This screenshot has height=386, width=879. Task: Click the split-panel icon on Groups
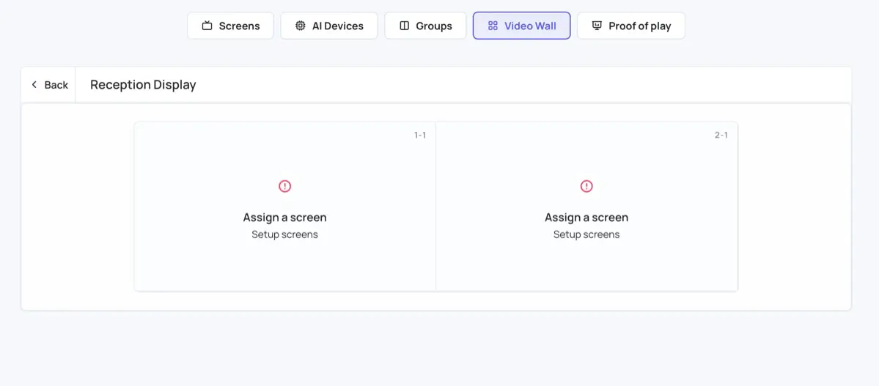tap(404, 26)
